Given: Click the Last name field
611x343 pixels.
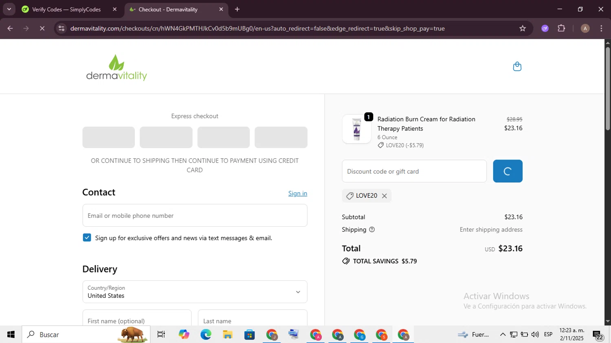Looking at the screenshot, I should click(x=253, y=318).
